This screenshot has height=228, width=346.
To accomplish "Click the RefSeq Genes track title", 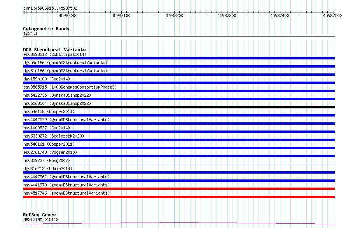I will point(39,215).
